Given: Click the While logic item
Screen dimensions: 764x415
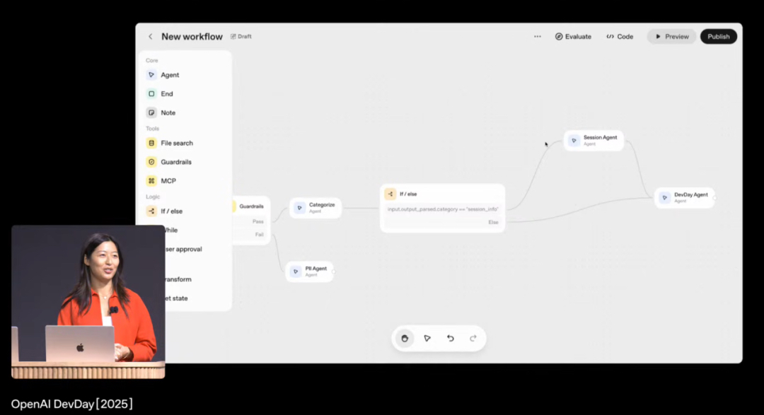Looking at the screenshot, I should [x=171, y=230].
